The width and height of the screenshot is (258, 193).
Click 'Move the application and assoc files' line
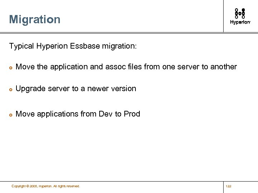126,67
